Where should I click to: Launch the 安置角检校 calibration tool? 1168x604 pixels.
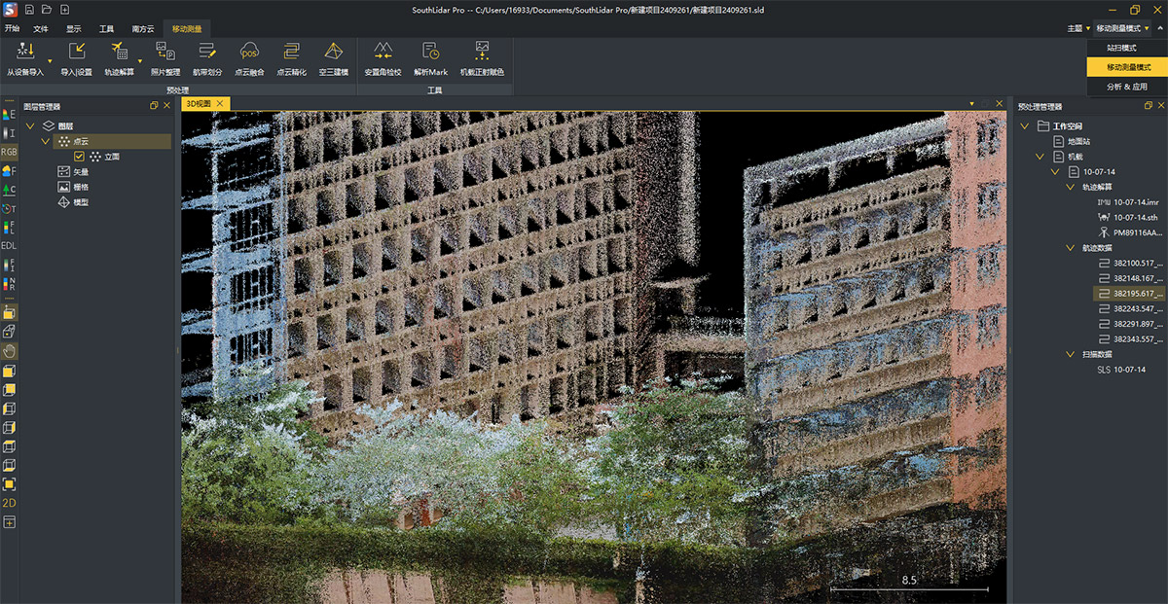point(383,53)
